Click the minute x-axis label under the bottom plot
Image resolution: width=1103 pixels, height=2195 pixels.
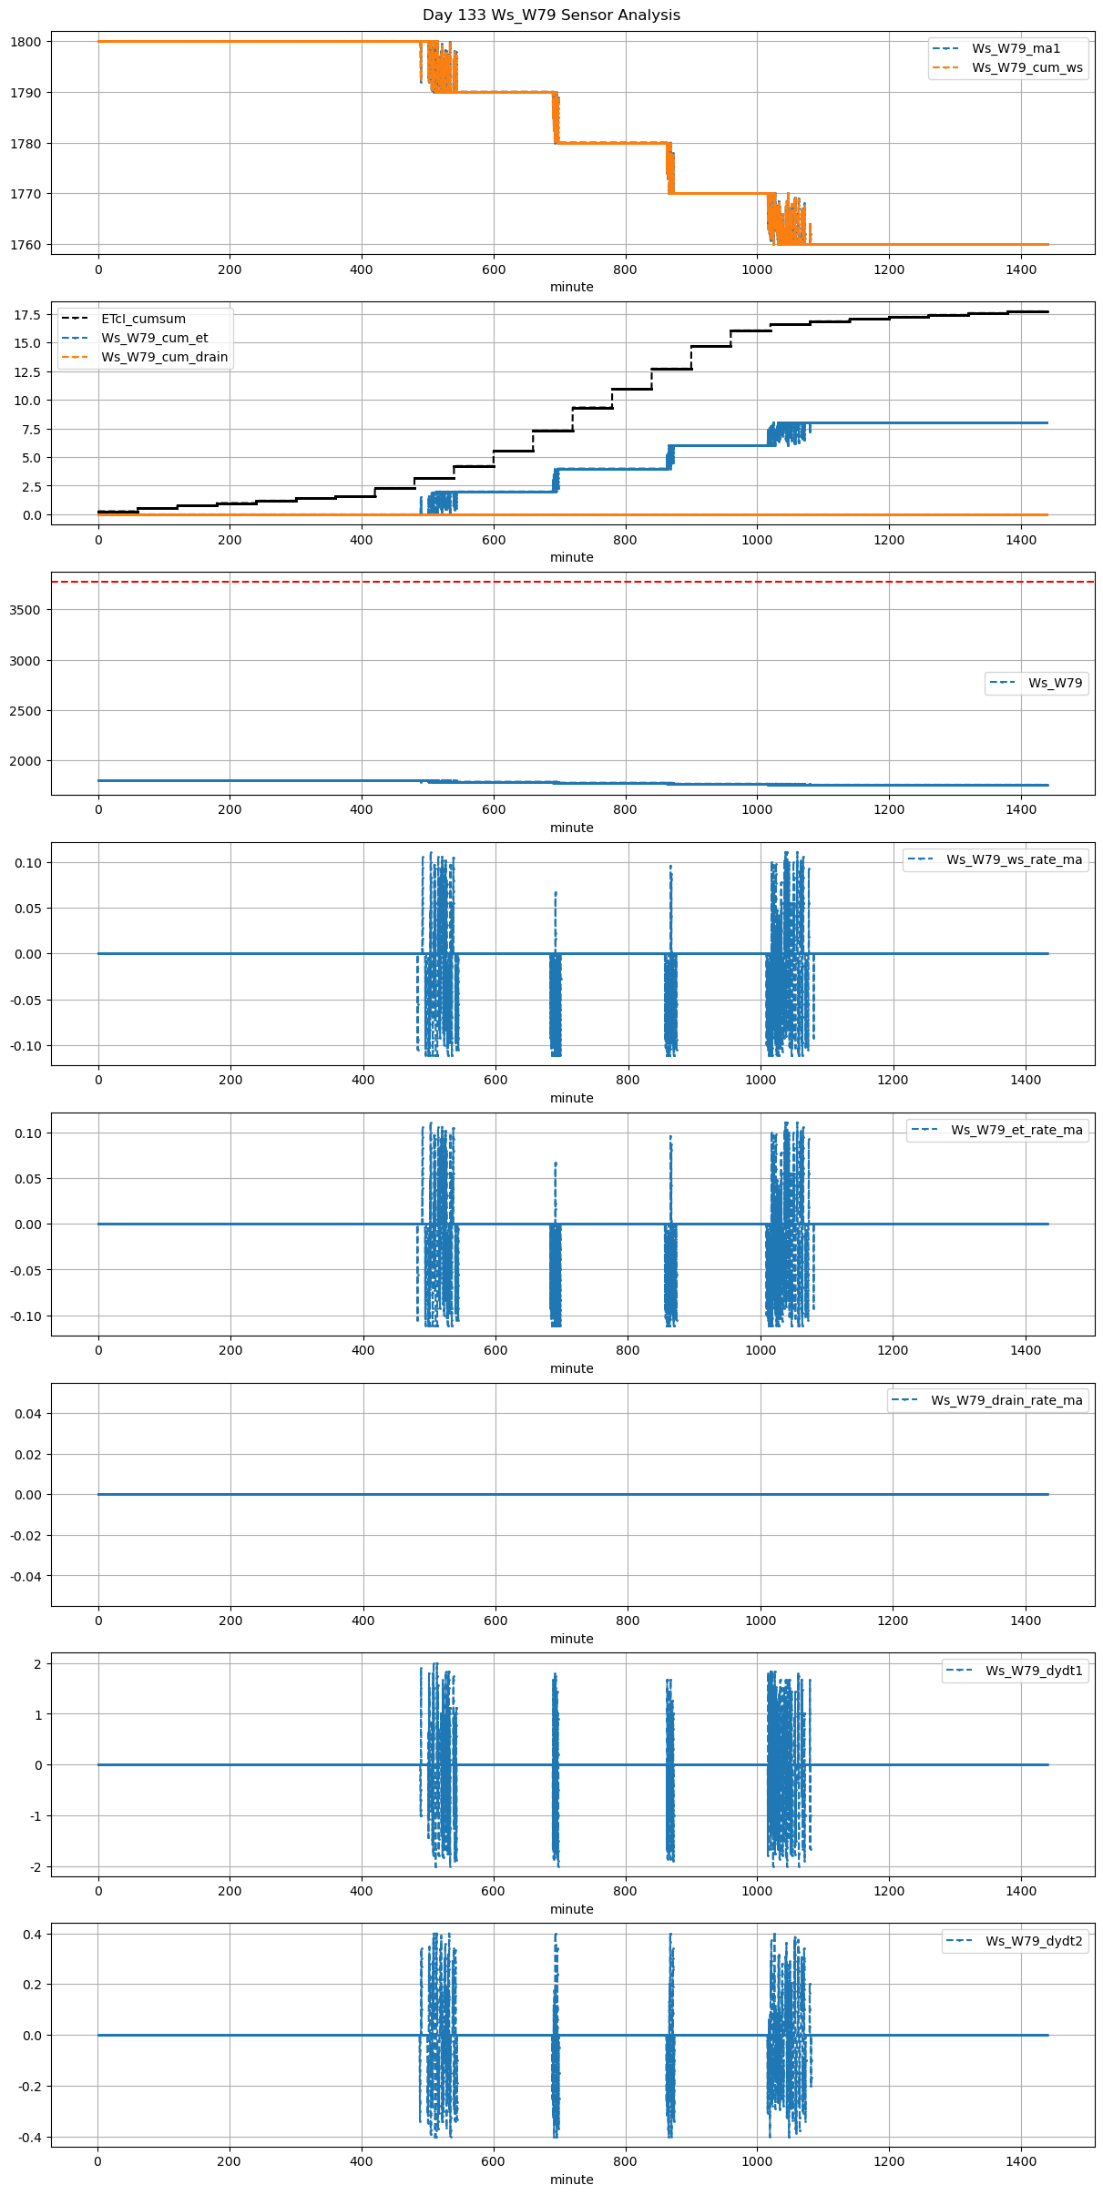pyautogui.click(x=571, y=2180)
